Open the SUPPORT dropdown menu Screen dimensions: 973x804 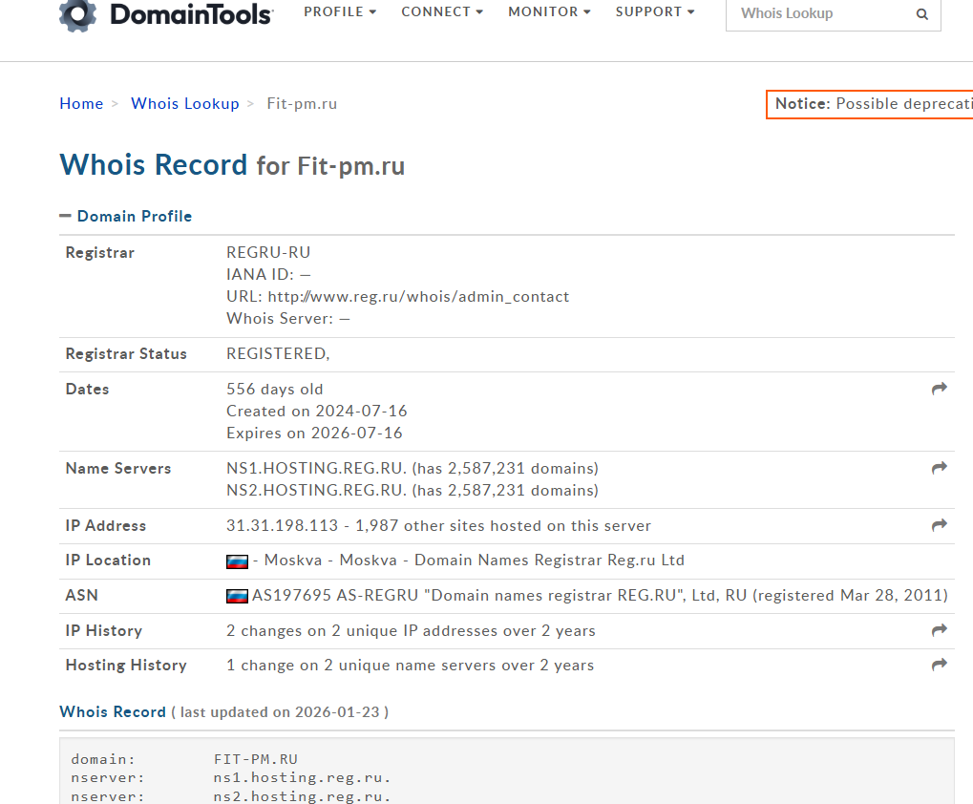coord(655,11)
